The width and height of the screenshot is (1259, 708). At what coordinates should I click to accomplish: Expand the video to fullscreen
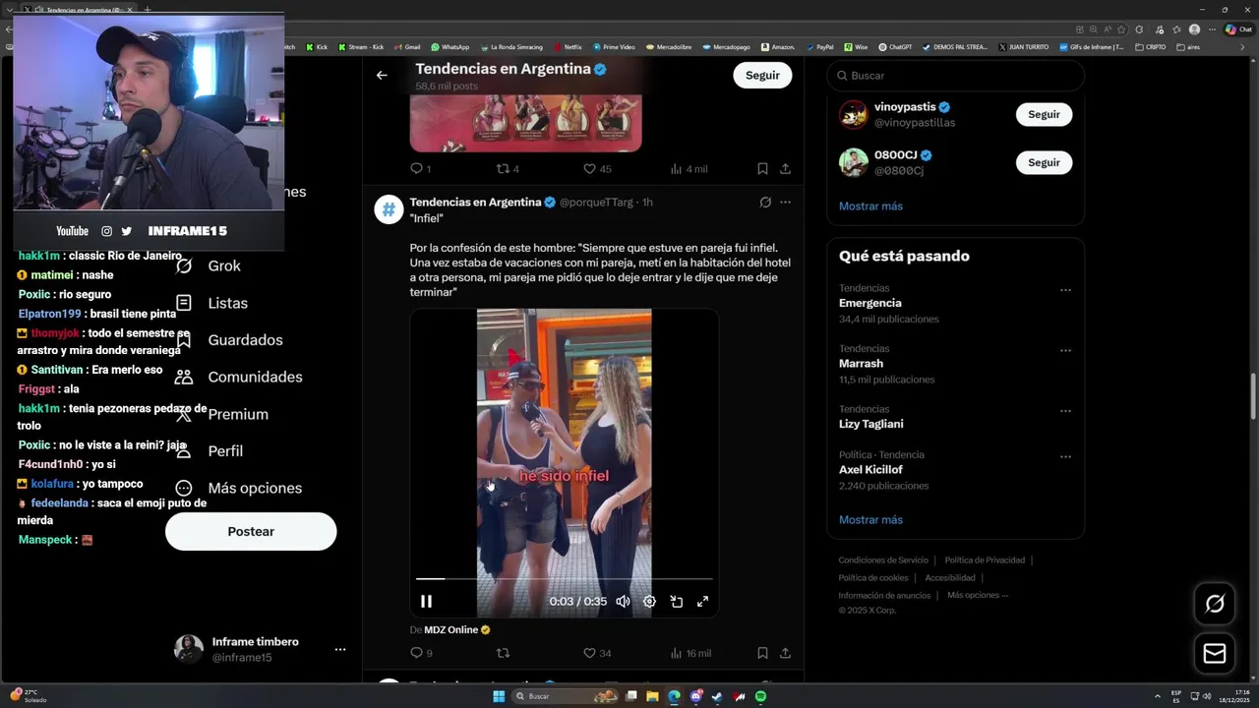click(x=703, y=601)
